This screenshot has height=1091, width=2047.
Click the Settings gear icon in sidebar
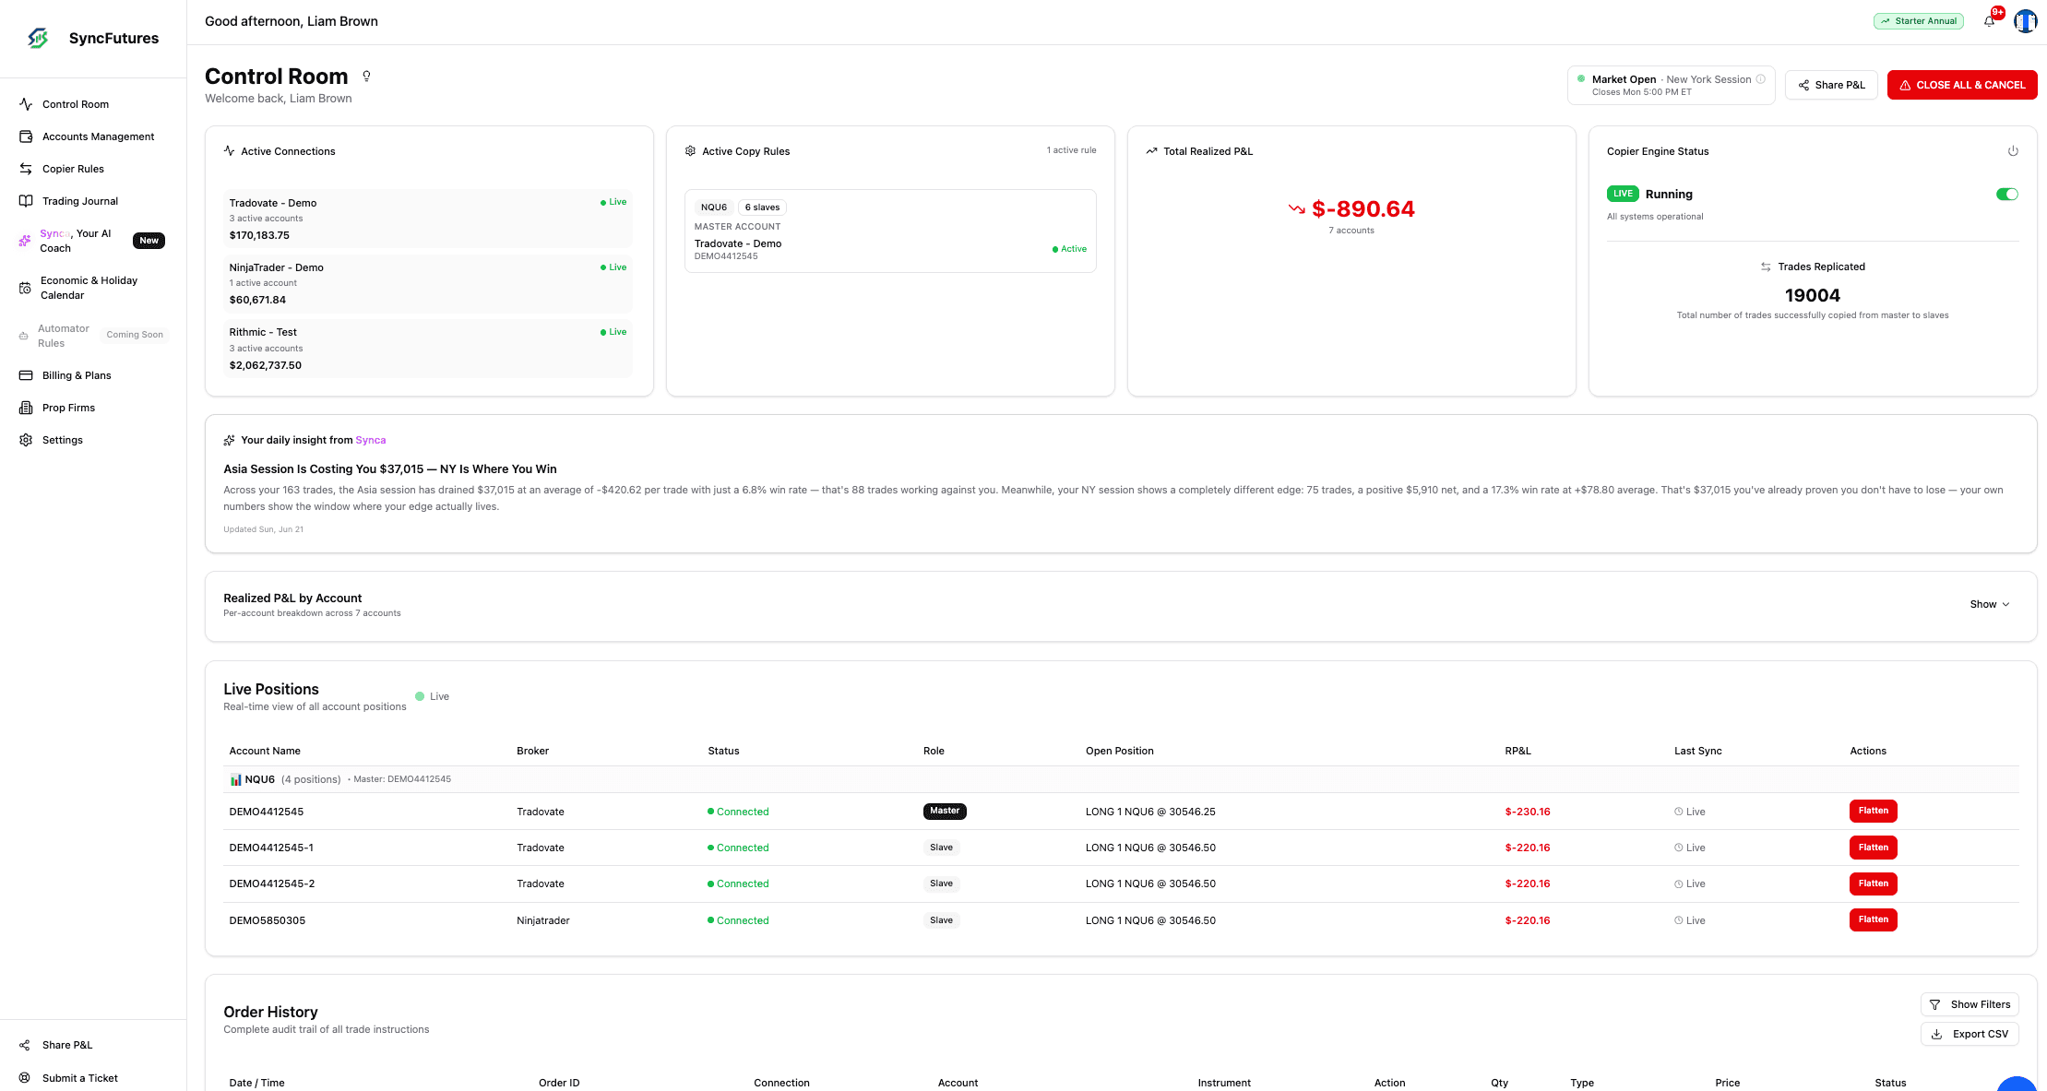[26, 440]
